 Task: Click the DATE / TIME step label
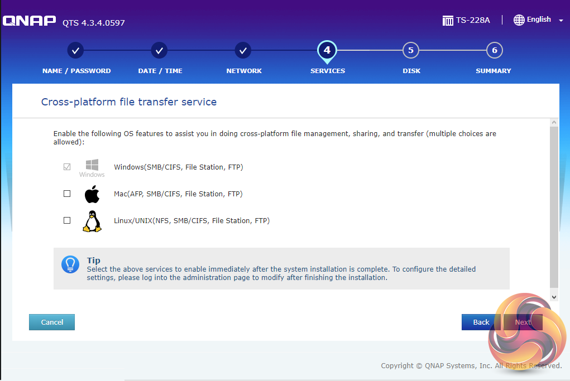pos(160,71)
